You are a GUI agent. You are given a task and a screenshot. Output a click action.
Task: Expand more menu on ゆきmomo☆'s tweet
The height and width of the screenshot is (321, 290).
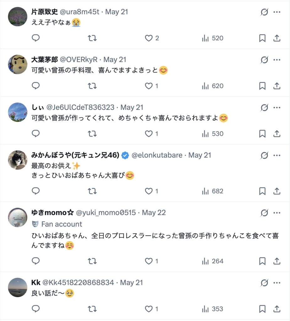coord(277,213)
